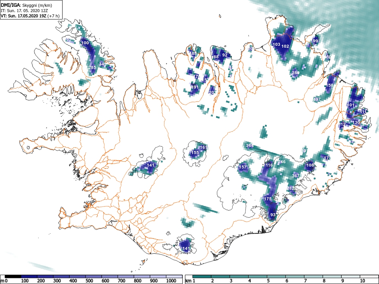Click the visibility value '746' on Vatnajökull
This screenshot has height=284, width=379.
[282, 162]
